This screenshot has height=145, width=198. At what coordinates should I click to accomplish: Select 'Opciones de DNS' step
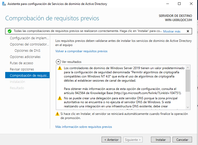pyautogui.click(x=27, y=50)
